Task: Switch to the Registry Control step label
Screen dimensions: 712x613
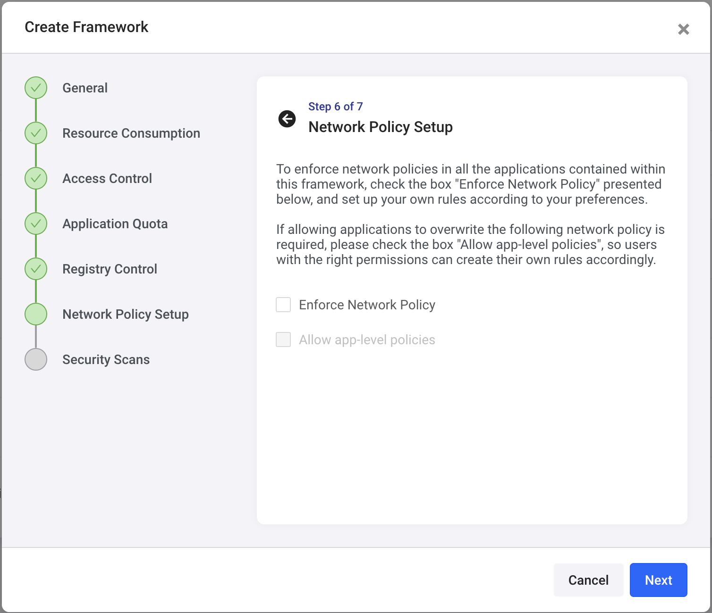Action: (110, 269)
